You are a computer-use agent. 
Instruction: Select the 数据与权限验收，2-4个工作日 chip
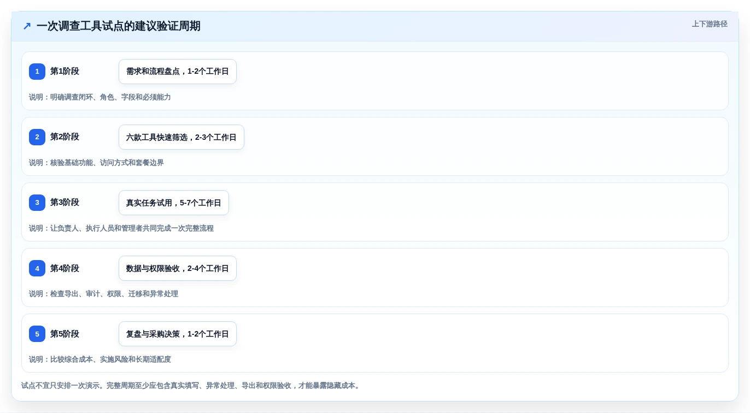tap(178, 268)
